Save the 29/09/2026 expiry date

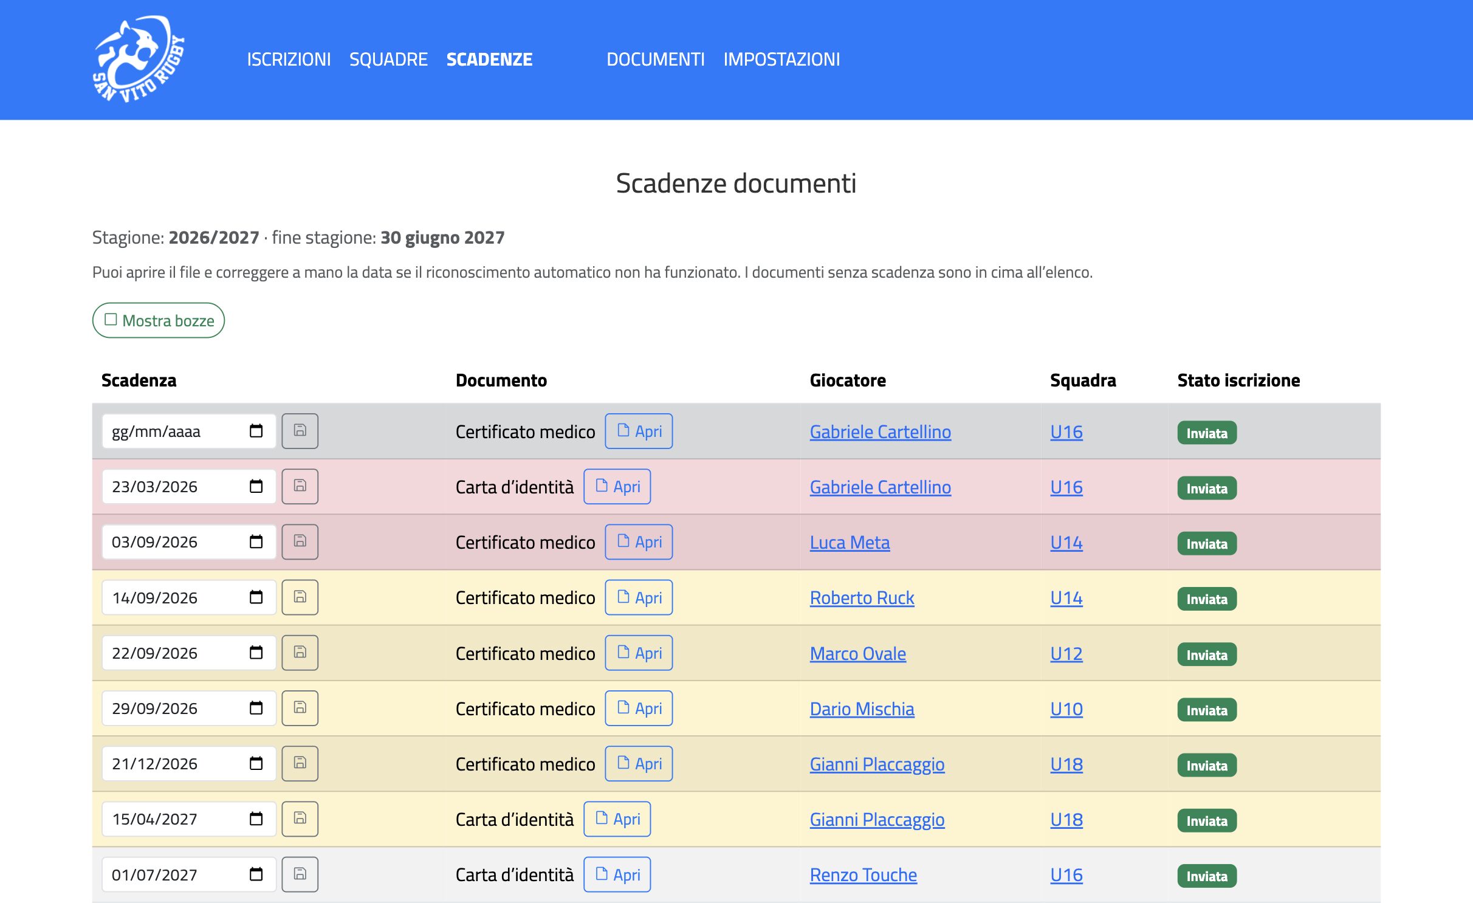pos(300,708)
